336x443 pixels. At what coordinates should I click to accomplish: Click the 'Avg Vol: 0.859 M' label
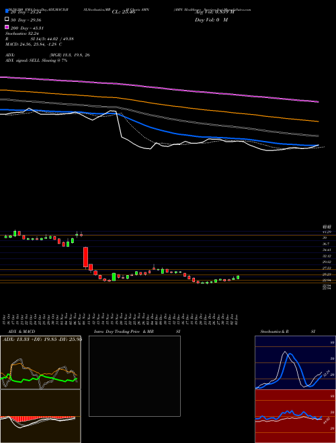point(214,12)
